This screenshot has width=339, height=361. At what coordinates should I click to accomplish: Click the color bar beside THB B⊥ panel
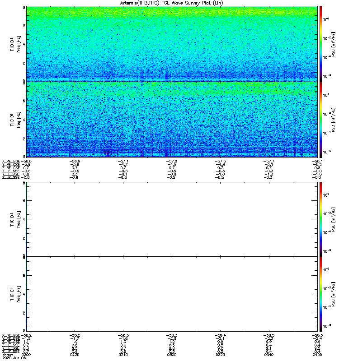coord(321,44)
